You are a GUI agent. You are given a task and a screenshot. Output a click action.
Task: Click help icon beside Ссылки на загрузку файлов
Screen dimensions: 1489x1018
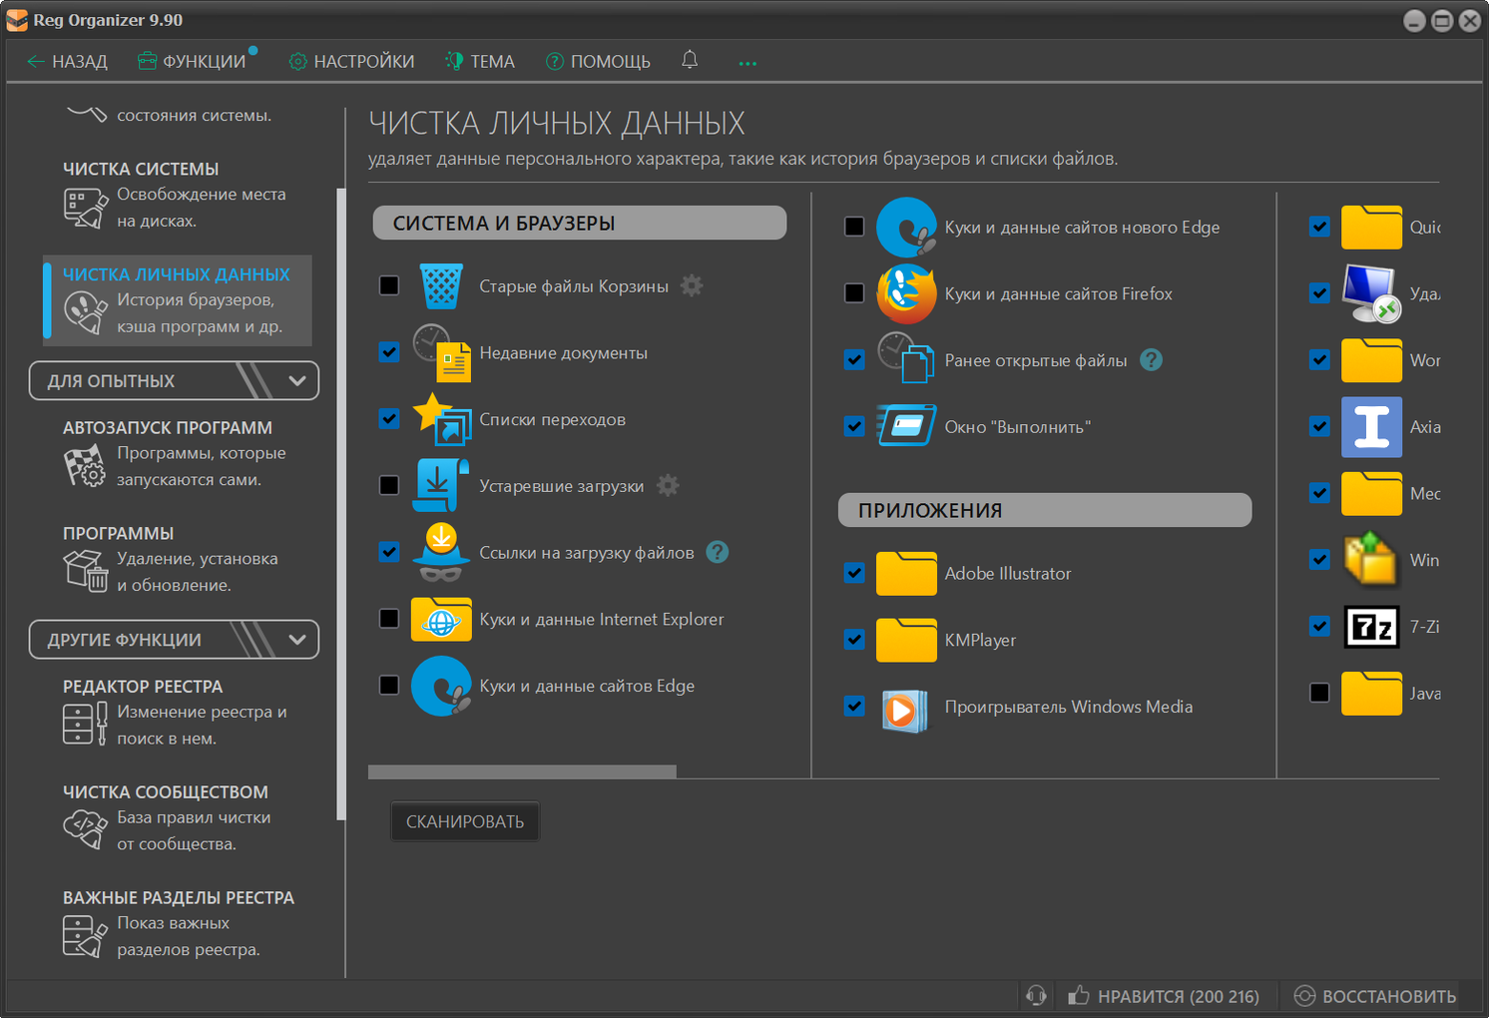[x=717, y=552]
